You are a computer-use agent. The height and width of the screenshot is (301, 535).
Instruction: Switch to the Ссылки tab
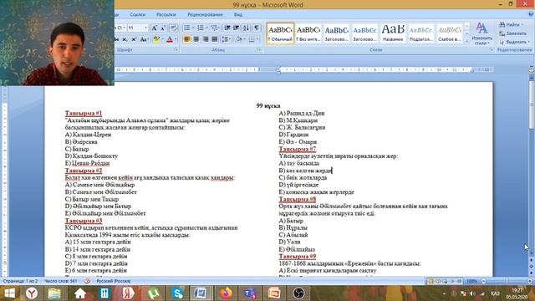pos(137,15)
